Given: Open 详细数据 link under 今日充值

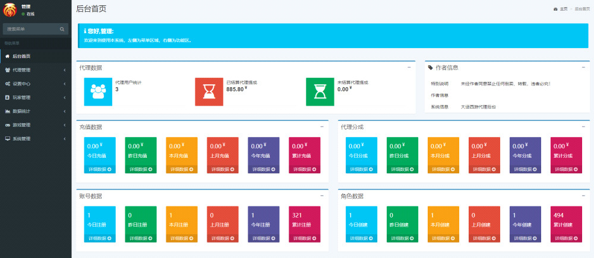Looking at the screenshot, I should [x=99, y=169].
